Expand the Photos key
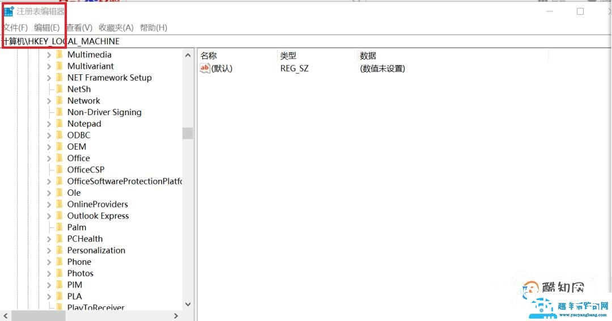 (x=49, y=274)
